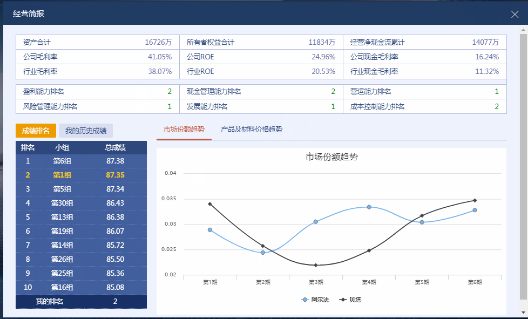Click the vertical scrollbar thumb
Screen dimensions: 528x319
[x=523, y=167]
